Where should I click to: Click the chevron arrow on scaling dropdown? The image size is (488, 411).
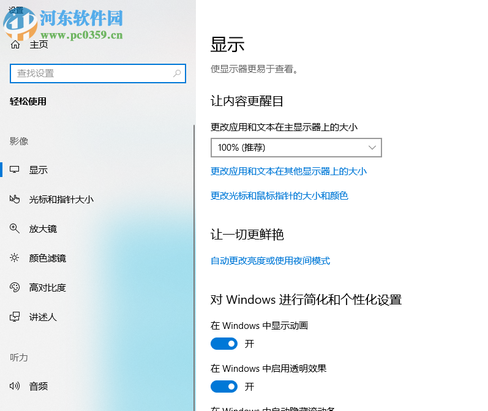372,148
